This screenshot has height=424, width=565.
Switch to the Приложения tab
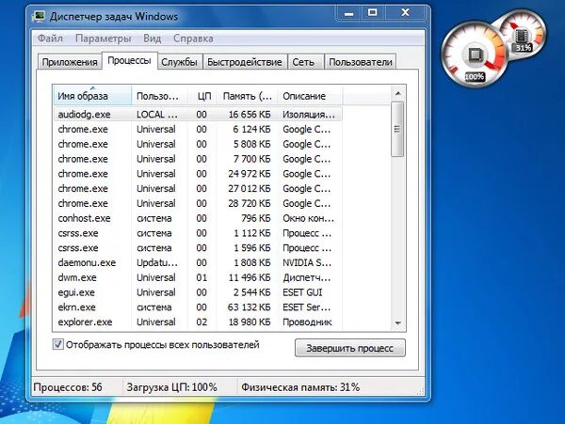70,62
